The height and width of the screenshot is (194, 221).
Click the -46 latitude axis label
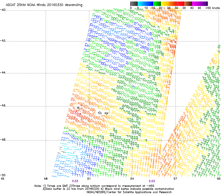tap(3, 105)
